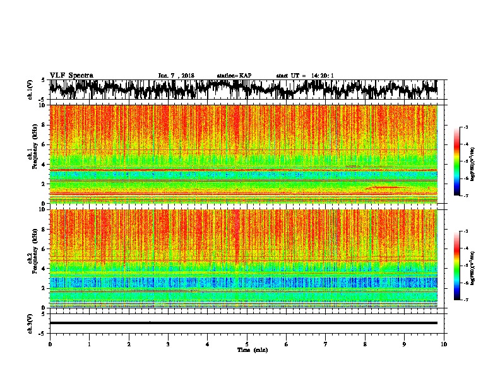
Task: Click the ch.1 spectrogram "6" kHz tick label
Action: [x=44, y=144]
